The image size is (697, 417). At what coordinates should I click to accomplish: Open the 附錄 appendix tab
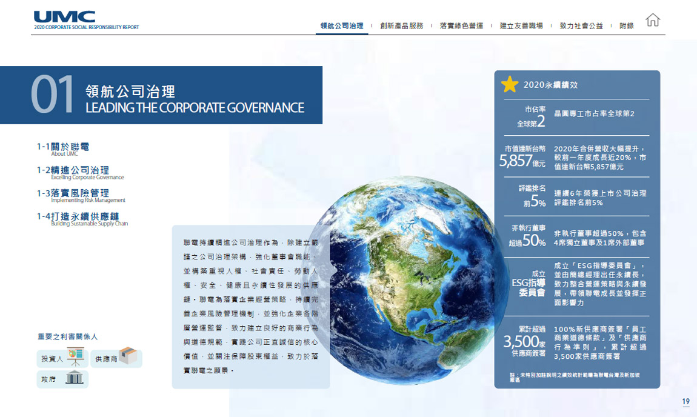point(627,26)
